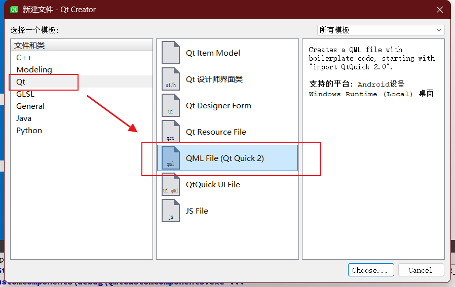The height and width of the screenshot is (287, 455).
Task: Open the 所有模板 template filter dropdown
Action: [381, 30]
